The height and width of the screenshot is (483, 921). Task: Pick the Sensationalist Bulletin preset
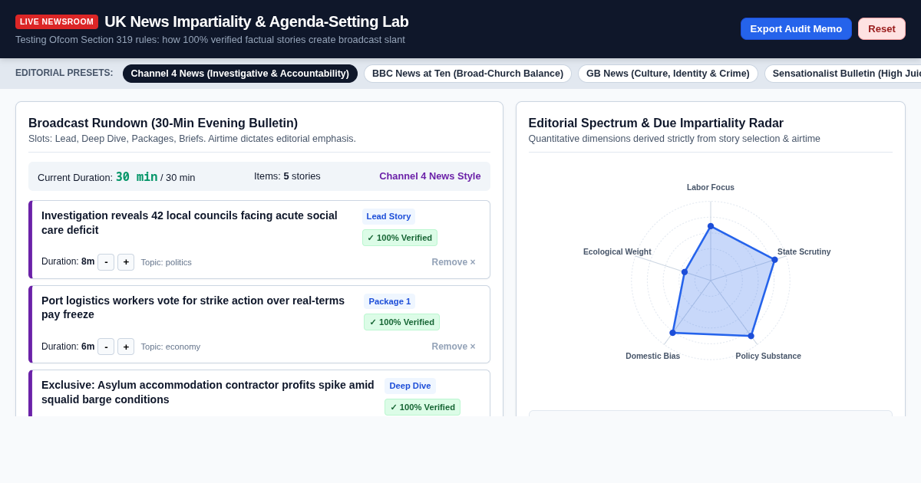tap(843, 74)
